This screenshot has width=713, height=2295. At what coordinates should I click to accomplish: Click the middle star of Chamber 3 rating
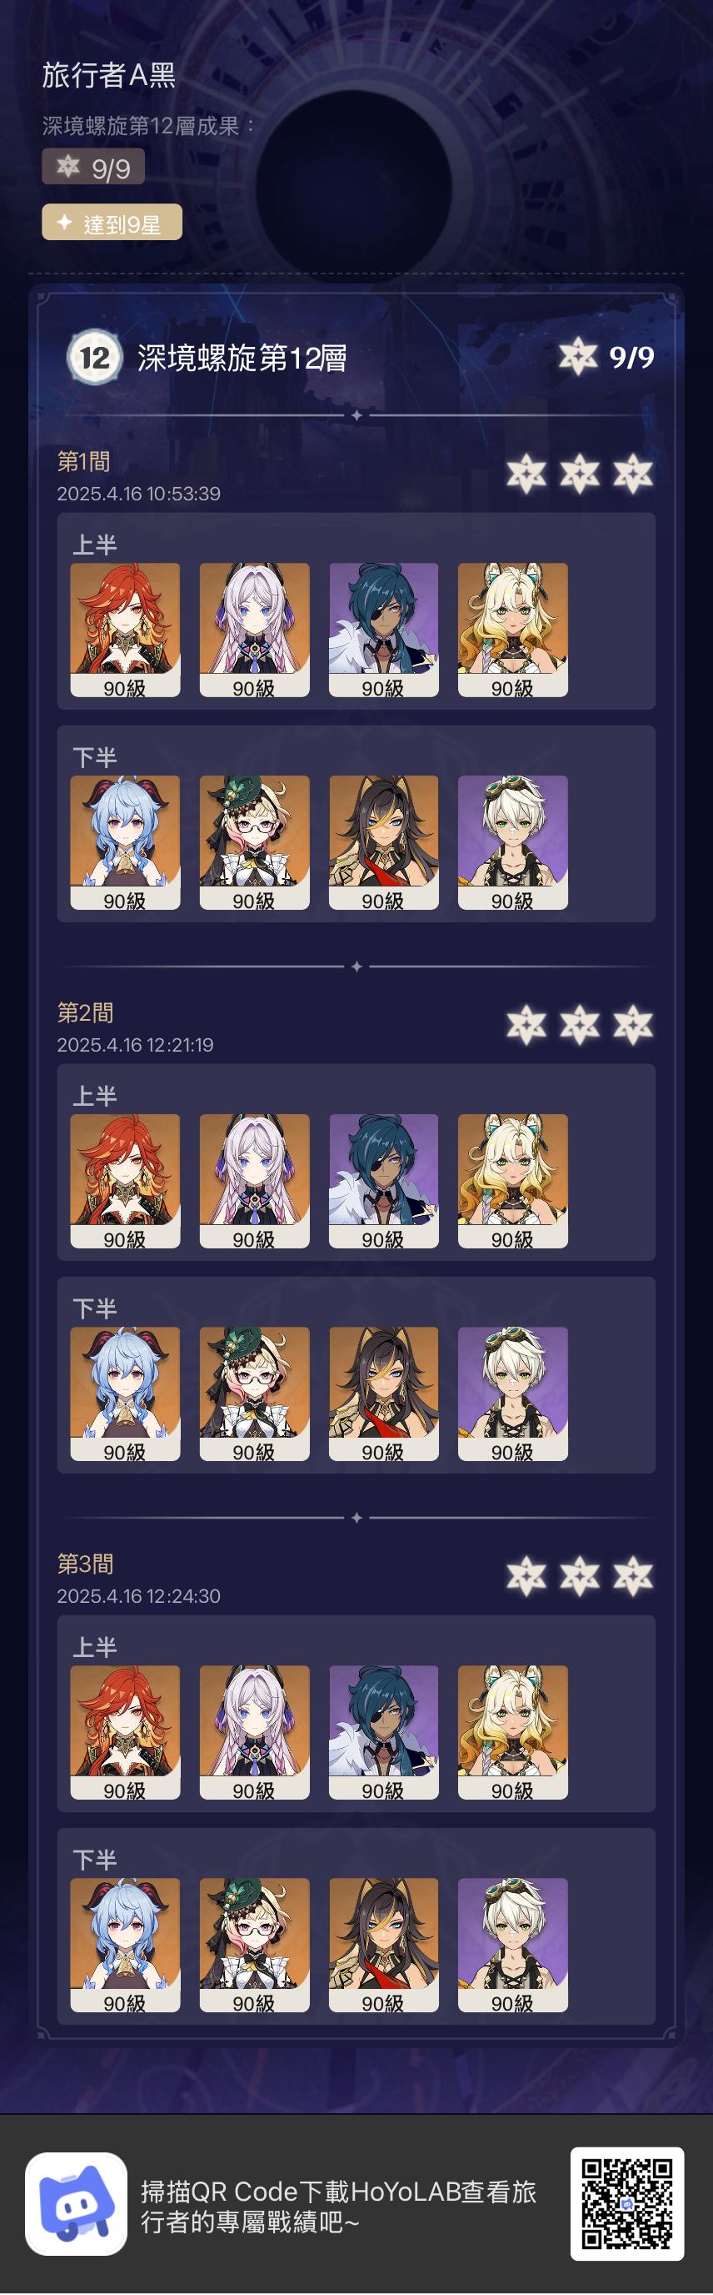(580, 1576)
